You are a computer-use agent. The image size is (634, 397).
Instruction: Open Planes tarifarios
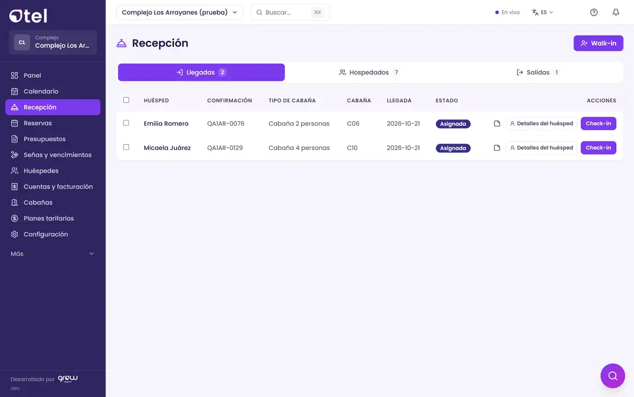pos(52,218)
